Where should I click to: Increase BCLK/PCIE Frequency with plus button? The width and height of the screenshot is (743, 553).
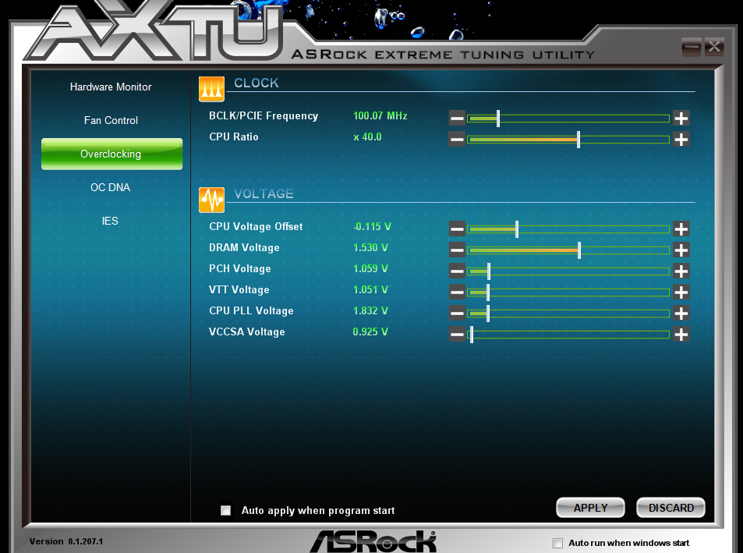(x=681, y=118)
